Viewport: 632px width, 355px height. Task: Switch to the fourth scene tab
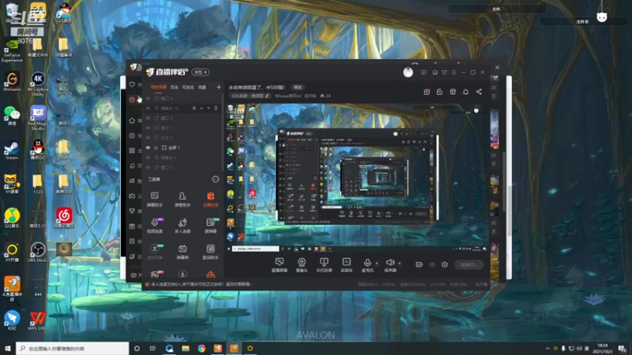click(x=202, y=87)
